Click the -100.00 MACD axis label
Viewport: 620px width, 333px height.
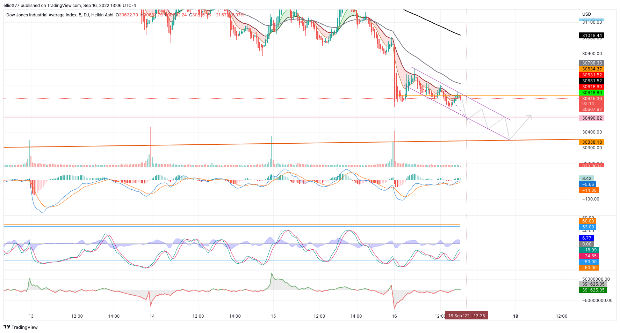(x=591, y=199)
